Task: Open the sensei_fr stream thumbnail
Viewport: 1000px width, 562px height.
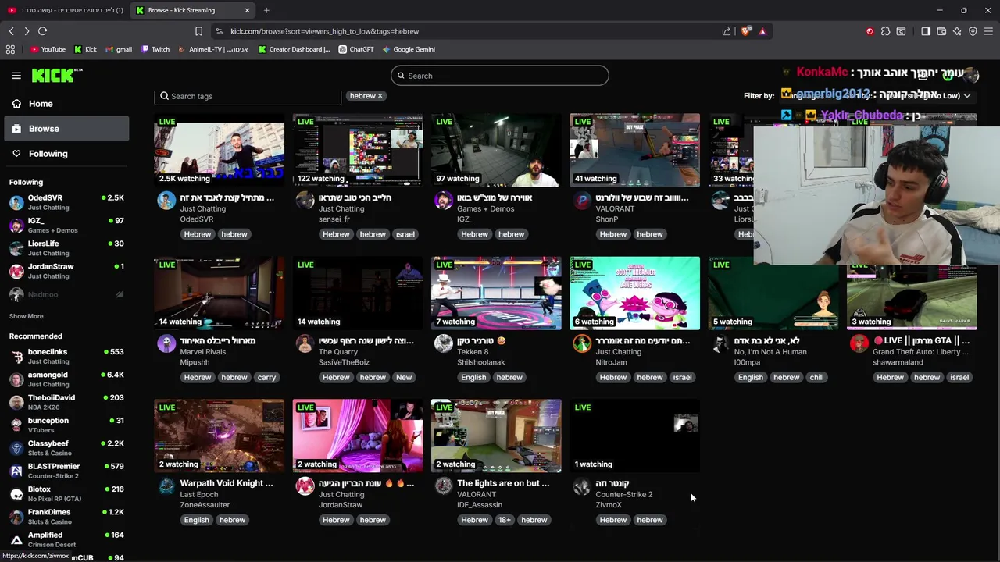Action: tap(358, 151)
